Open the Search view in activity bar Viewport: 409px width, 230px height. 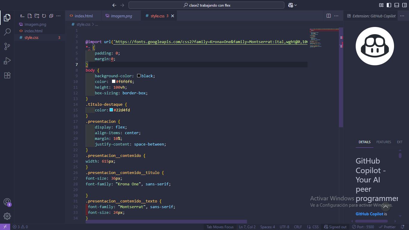tap(7, 32)
